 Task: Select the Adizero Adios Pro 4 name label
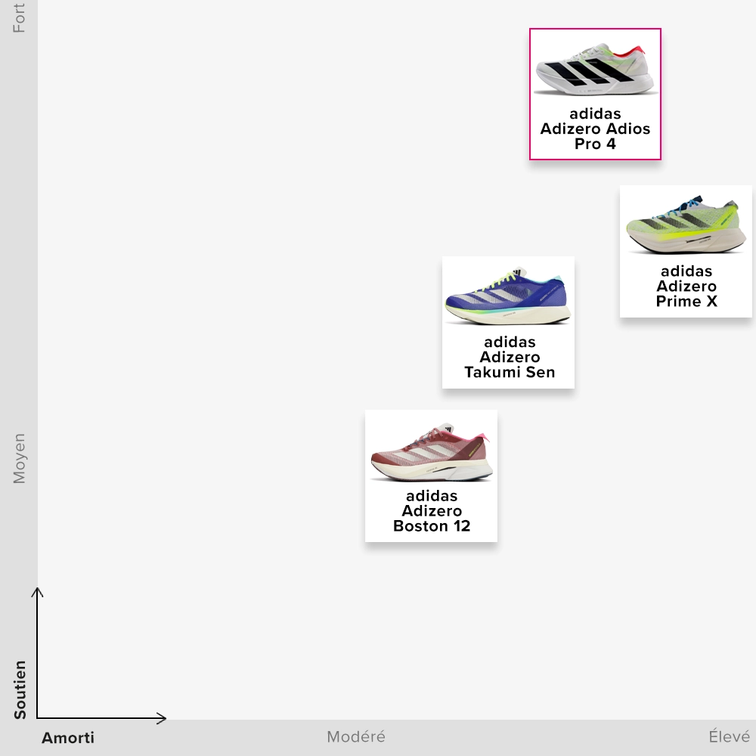(x=595, y=129)
